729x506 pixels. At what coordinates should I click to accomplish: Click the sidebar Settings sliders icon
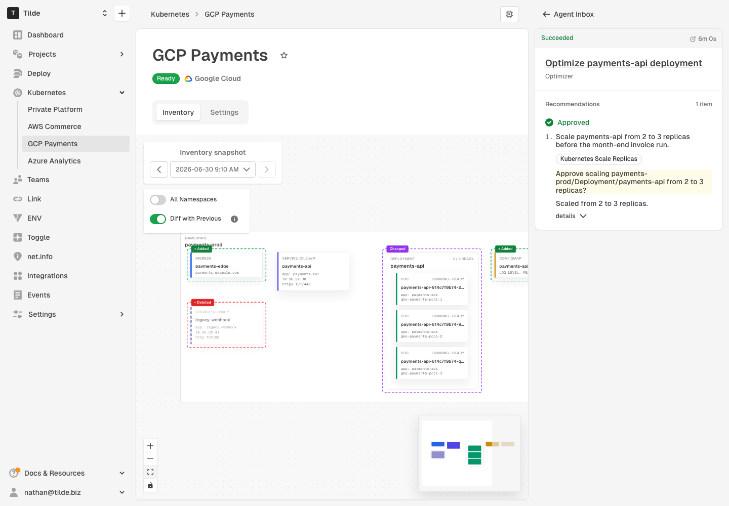18,314
